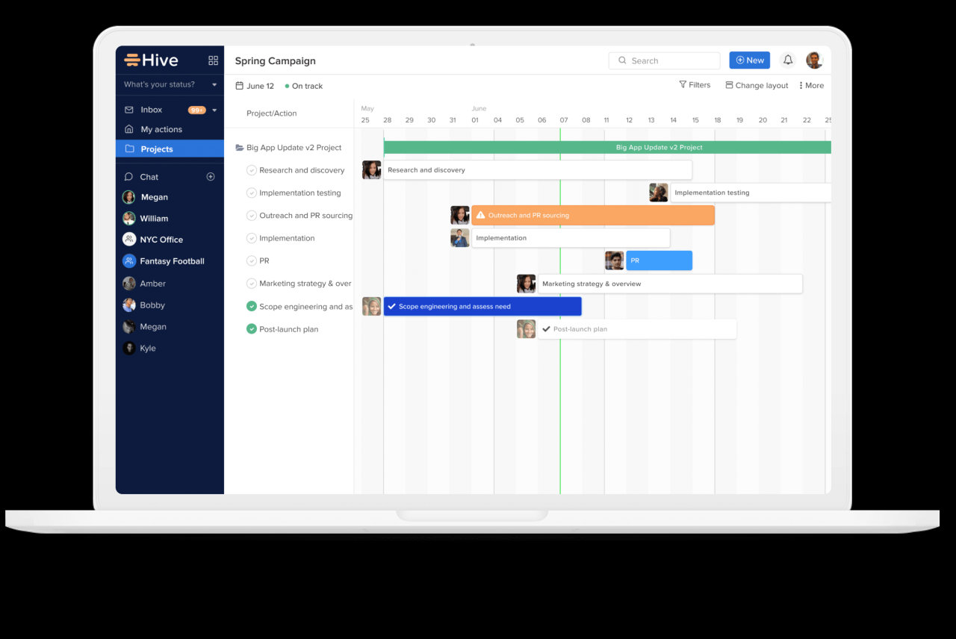Toggle completion on Scope engineering and assess need
Image resolution: width=956 pixels, height=639 pixels.
coord(252,306)
